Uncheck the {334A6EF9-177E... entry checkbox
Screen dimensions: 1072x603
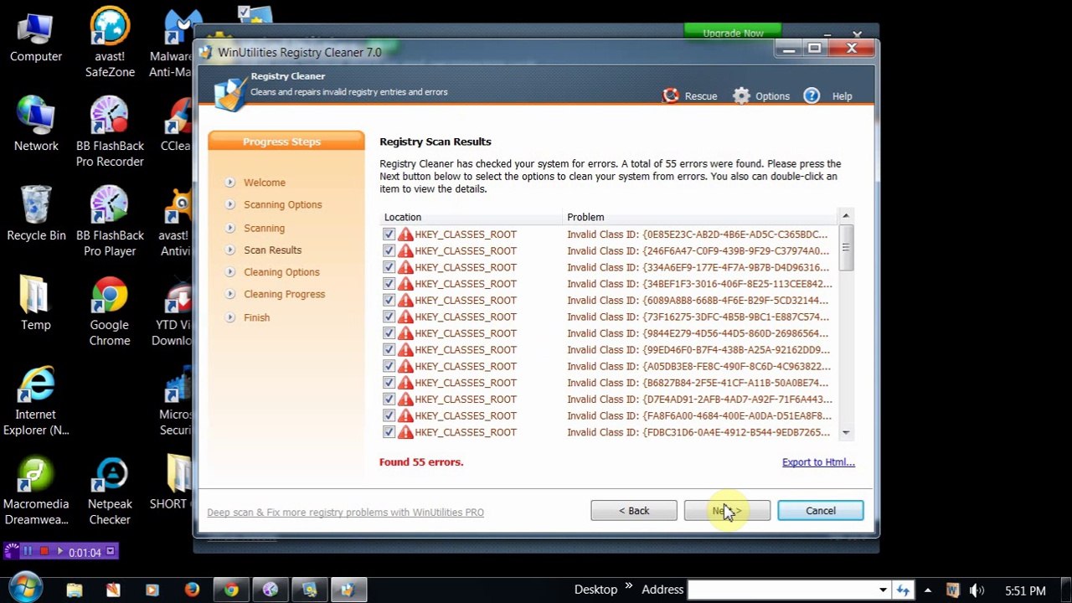pyautogui.click(x=389, y=267)
